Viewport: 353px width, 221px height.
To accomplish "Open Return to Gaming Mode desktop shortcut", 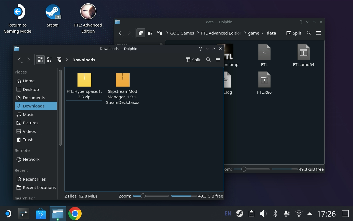I will point(17,19).
